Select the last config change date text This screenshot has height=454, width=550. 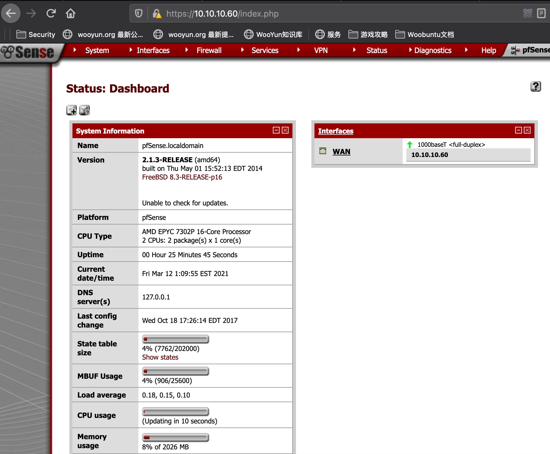coord(190,320)
